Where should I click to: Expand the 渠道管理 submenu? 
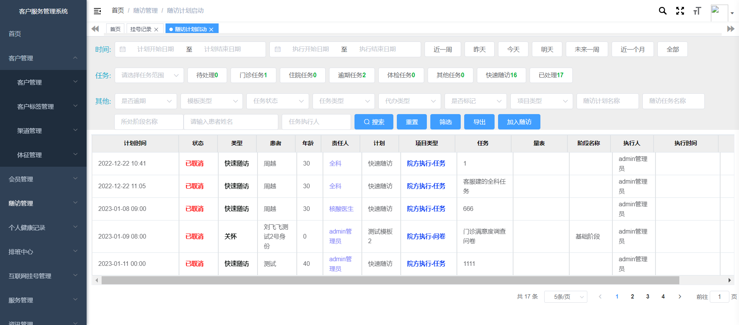point(43,131)
